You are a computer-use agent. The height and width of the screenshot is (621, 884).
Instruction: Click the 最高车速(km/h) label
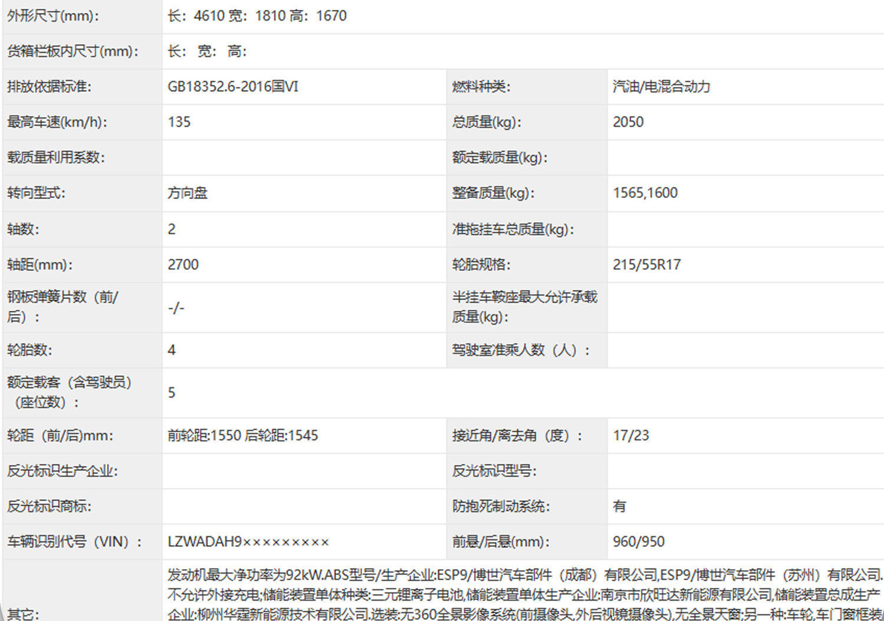(x=57, y=122)
